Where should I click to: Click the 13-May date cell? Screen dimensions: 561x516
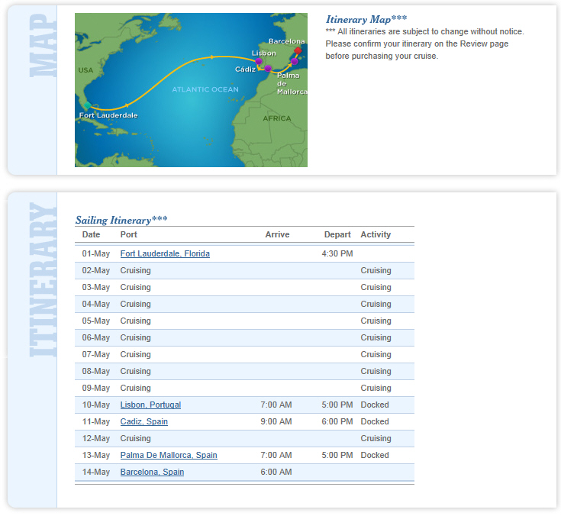point(96,455)
